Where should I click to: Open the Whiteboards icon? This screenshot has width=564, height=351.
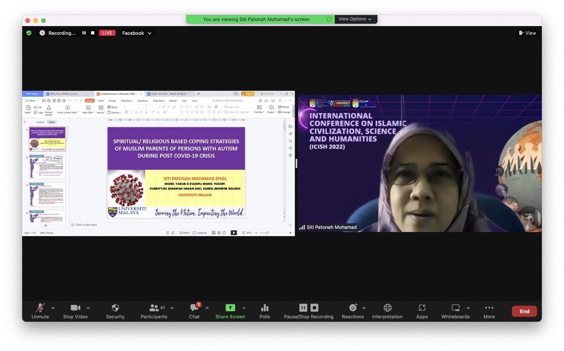[x=455, y=311]
